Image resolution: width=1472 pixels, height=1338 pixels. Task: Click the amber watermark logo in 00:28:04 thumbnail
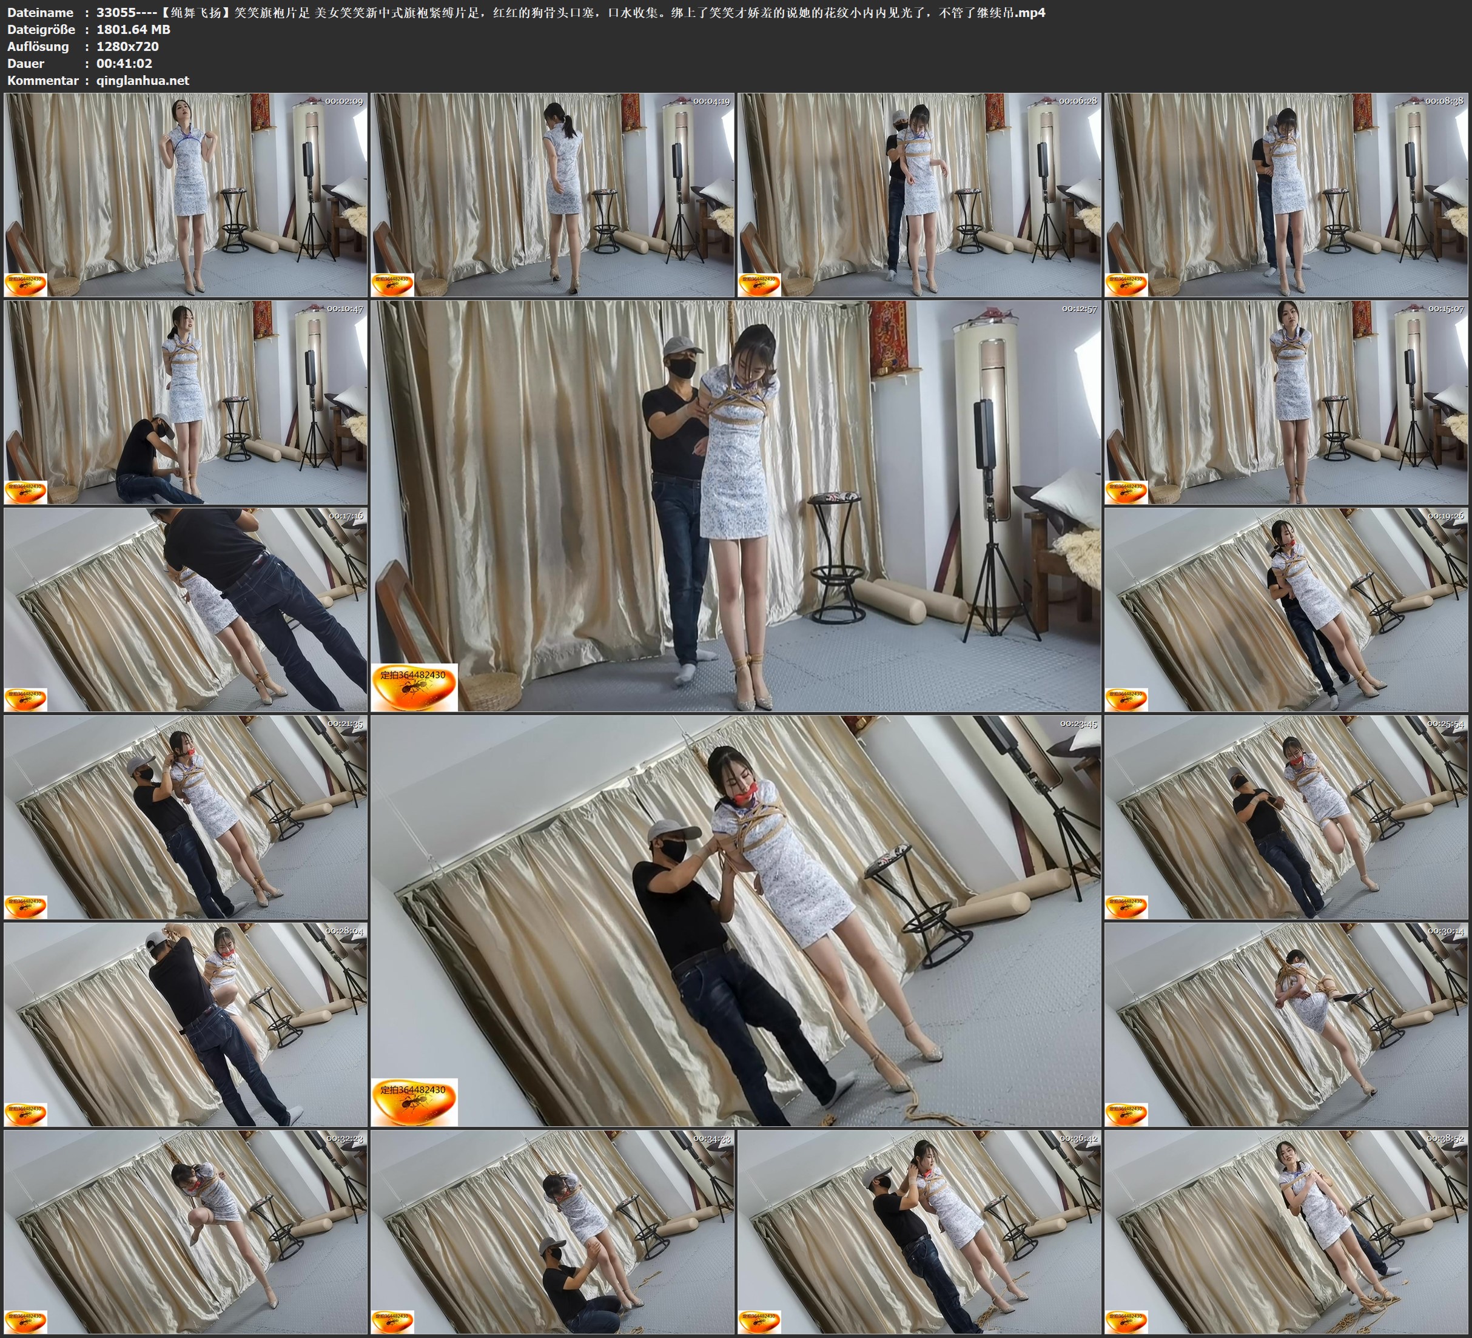click(x=25, y=1114)
